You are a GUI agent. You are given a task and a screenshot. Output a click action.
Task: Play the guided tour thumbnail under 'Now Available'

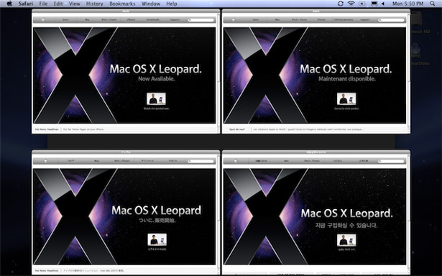pyautogui.click(x=156, y=98)
